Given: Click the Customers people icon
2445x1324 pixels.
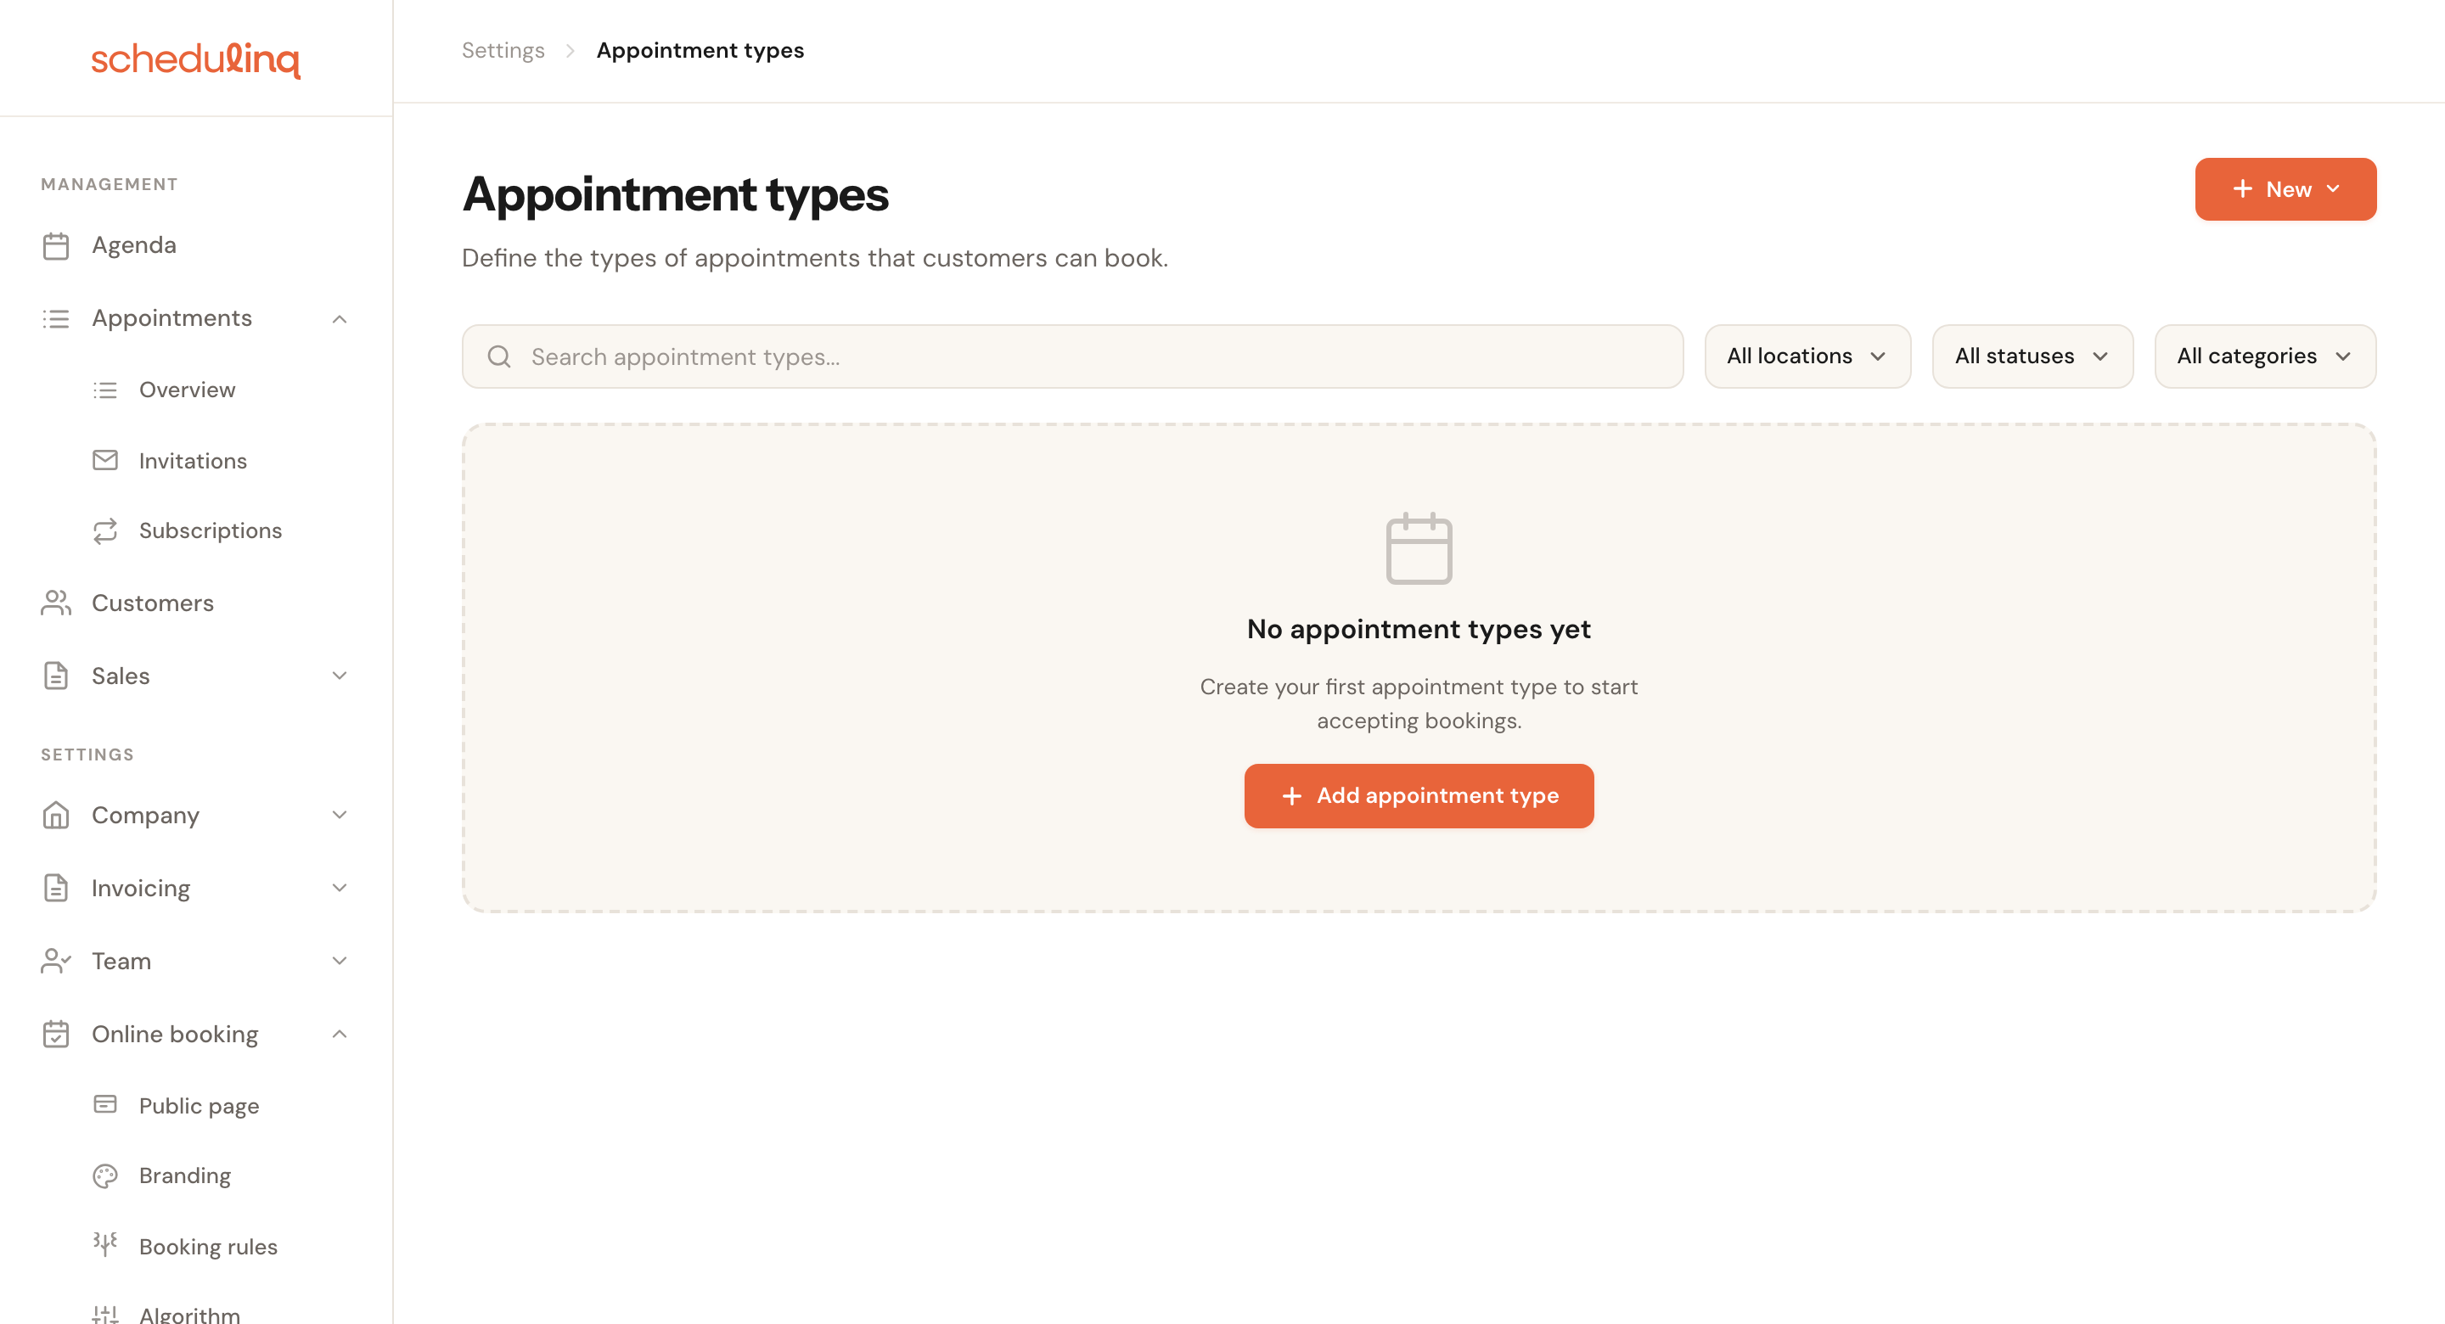Looking at the screenshot, I should (x=56, y=603).
